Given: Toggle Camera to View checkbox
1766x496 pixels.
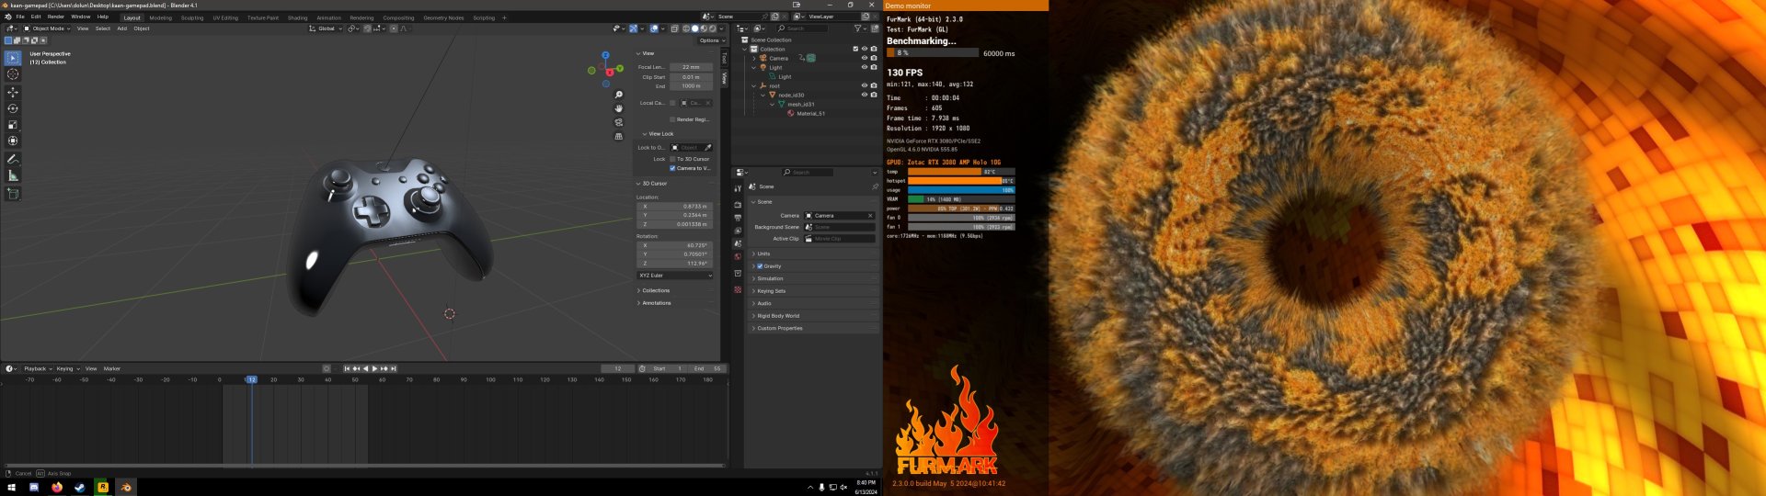Looking at the screenshot, I should point(672,168).
